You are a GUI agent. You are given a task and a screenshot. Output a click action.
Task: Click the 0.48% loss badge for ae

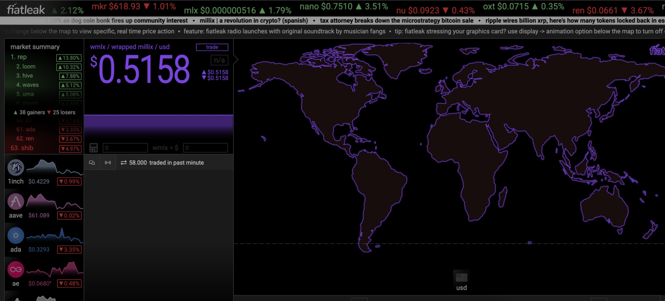click(x=69, y=283)
